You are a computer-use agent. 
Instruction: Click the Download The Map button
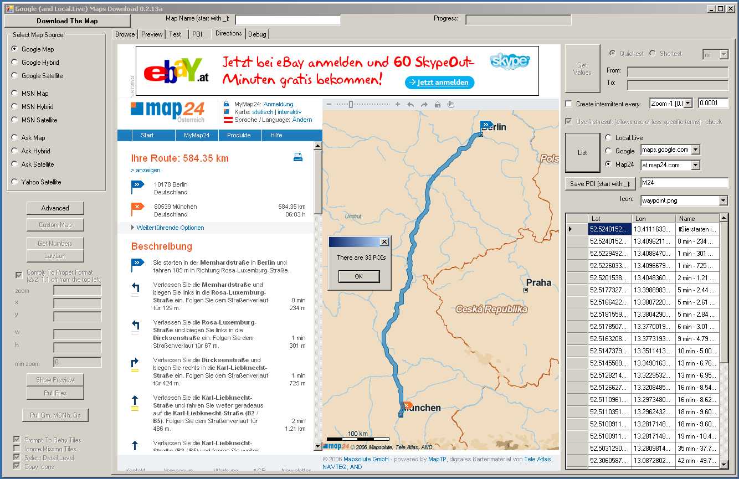point(67,21)
